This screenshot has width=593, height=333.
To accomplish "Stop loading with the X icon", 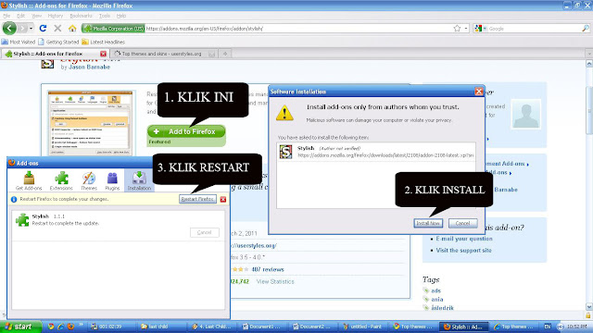I will pyautogui.click(x=57, y=29).
